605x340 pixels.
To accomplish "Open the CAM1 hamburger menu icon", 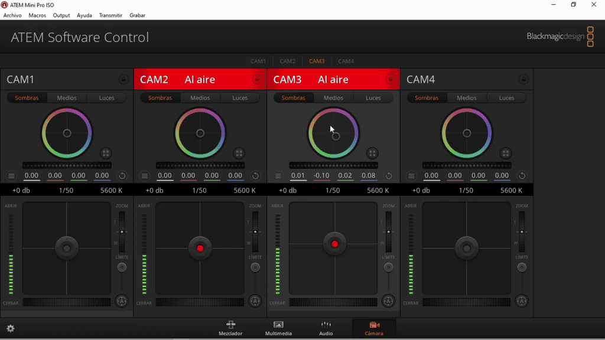I will pos(11,176).
